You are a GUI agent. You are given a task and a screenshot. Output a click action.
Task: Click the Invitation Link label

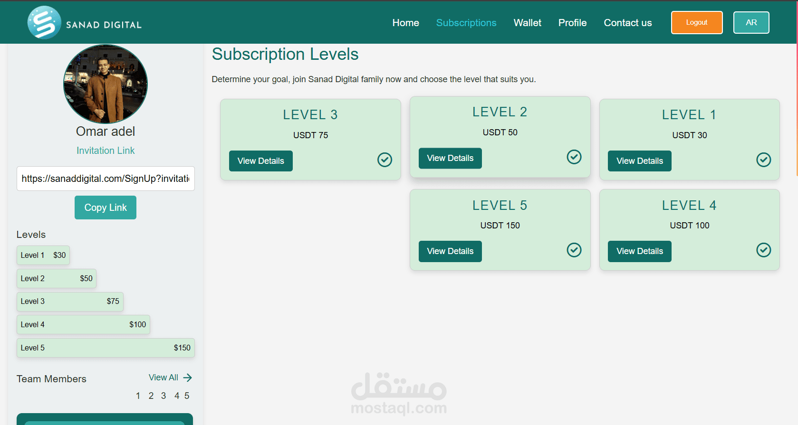pyautogui.click(x=106, y=151)
